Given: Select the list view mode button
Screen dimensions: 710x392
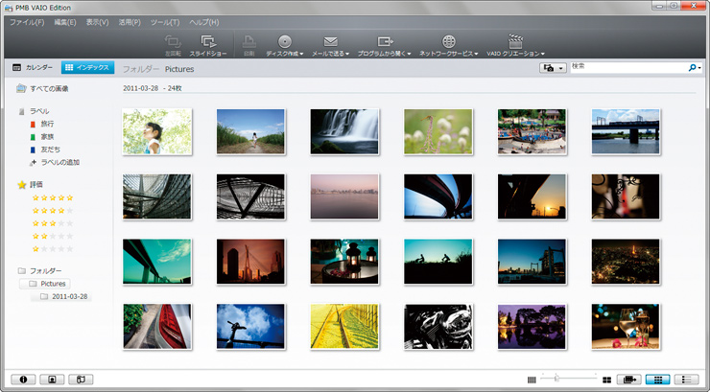Looking at the screenshot, I should (685, 380).
